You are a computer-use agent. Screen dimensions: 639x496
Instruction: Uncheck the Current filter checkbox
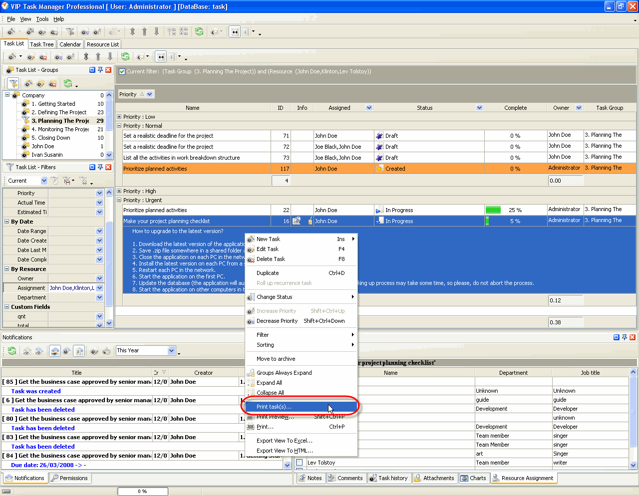pos(122,71)
